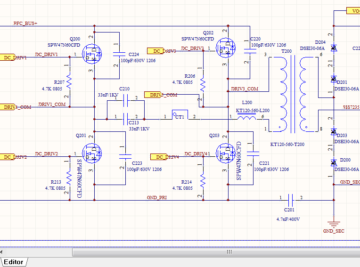Click the D204 diode symbol

[334, 48]
